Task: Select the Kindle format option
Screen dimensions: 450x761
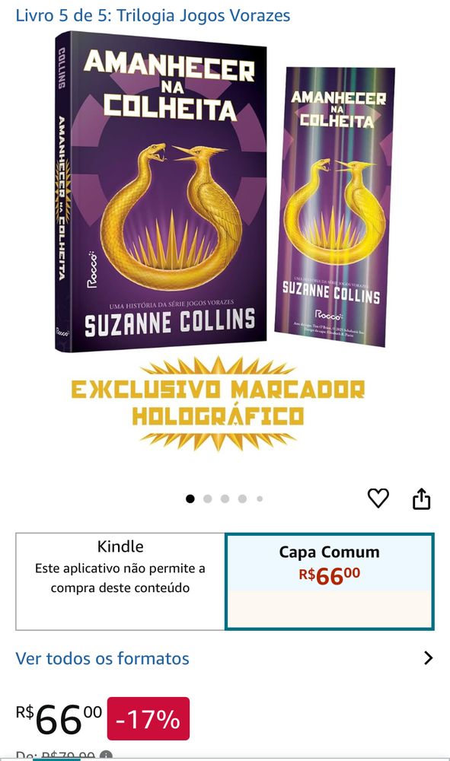Action: (120, 581)
